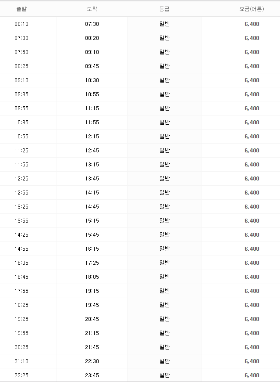Select the 12:55 departure time
Screen dimensions: 280x382
pos(21,192)
